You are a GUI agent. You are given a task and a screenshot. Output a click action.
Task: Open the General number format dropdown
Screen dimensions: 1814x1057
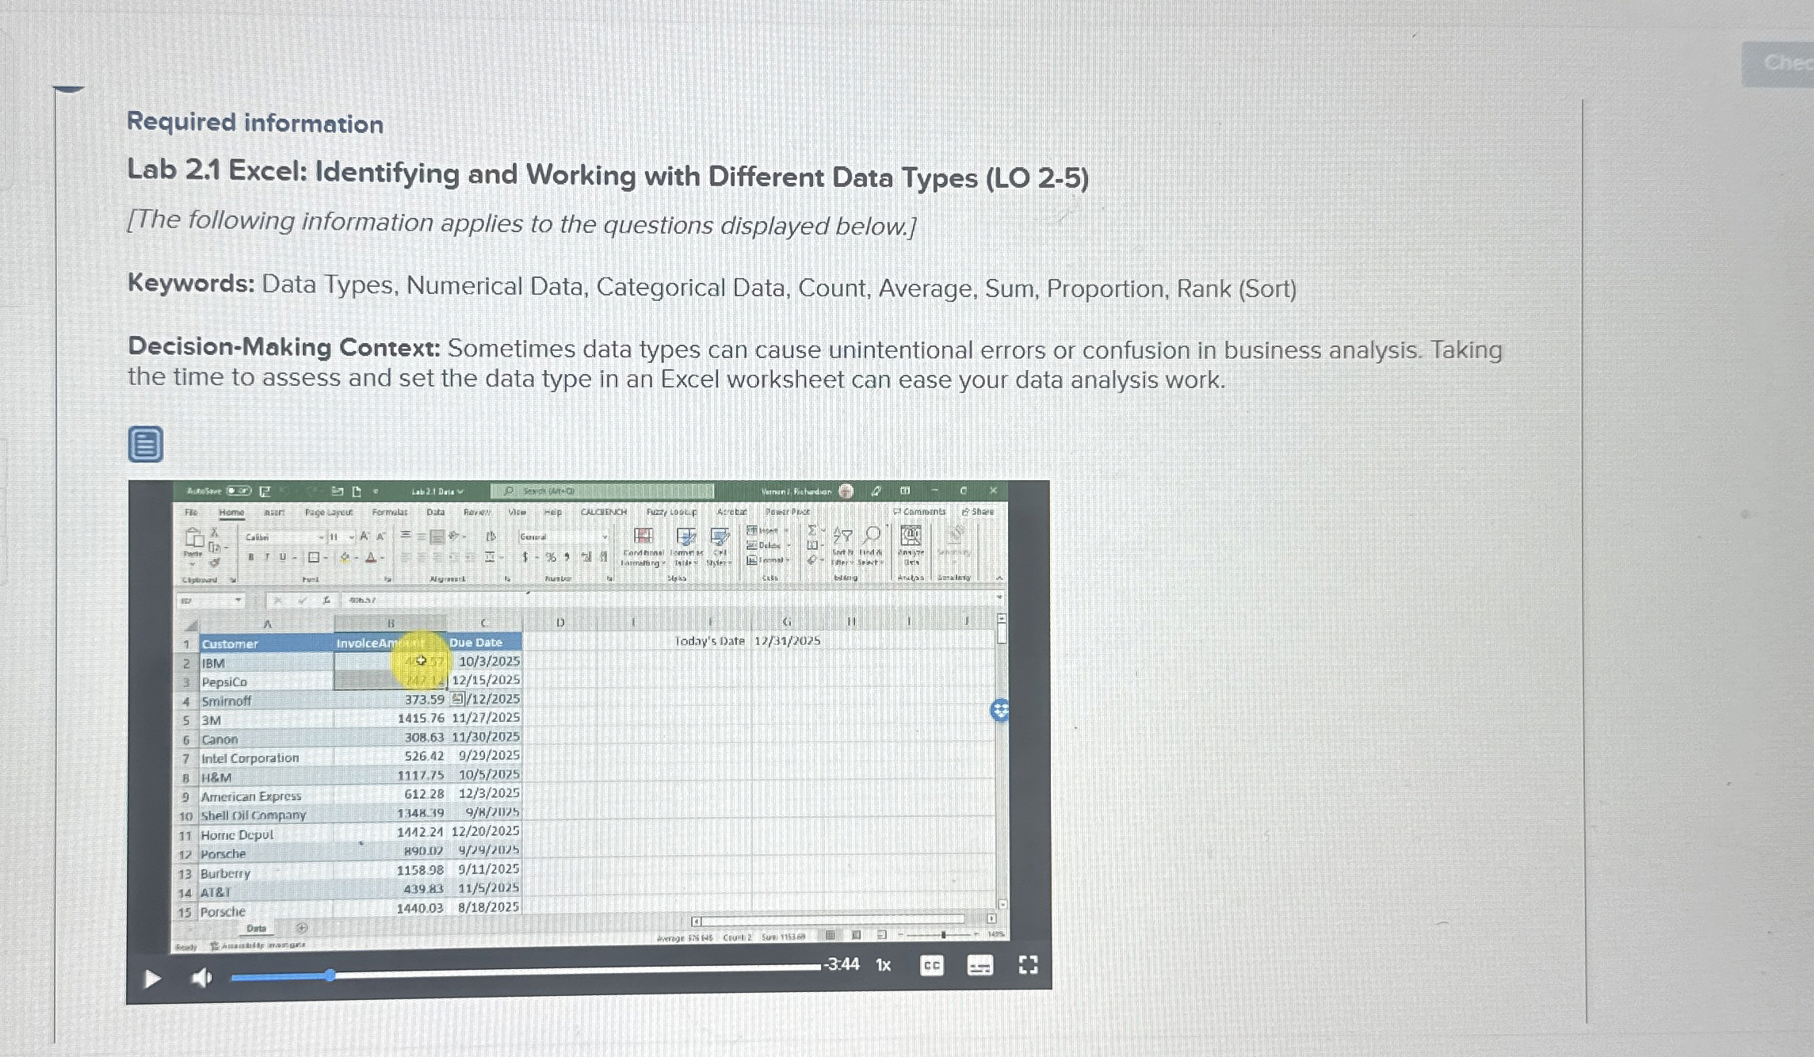tap(605, 537)
